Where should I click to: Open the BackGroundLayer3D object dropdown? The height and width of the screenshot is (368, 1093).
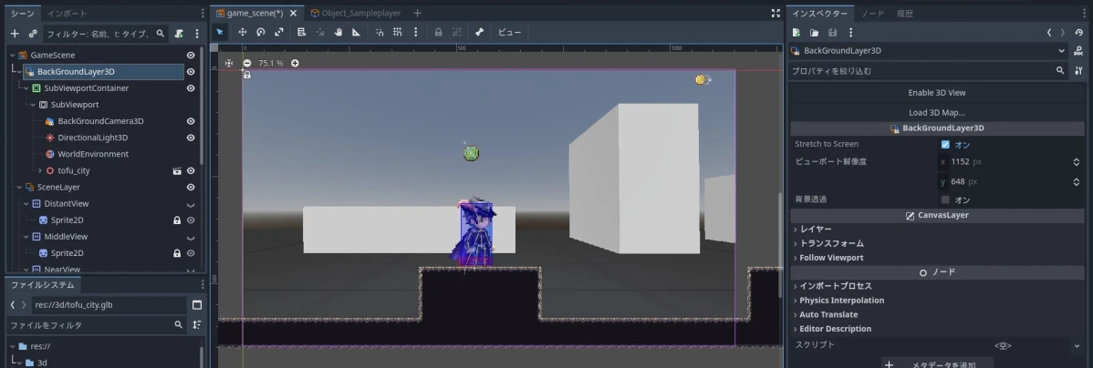tap(928, 51)
